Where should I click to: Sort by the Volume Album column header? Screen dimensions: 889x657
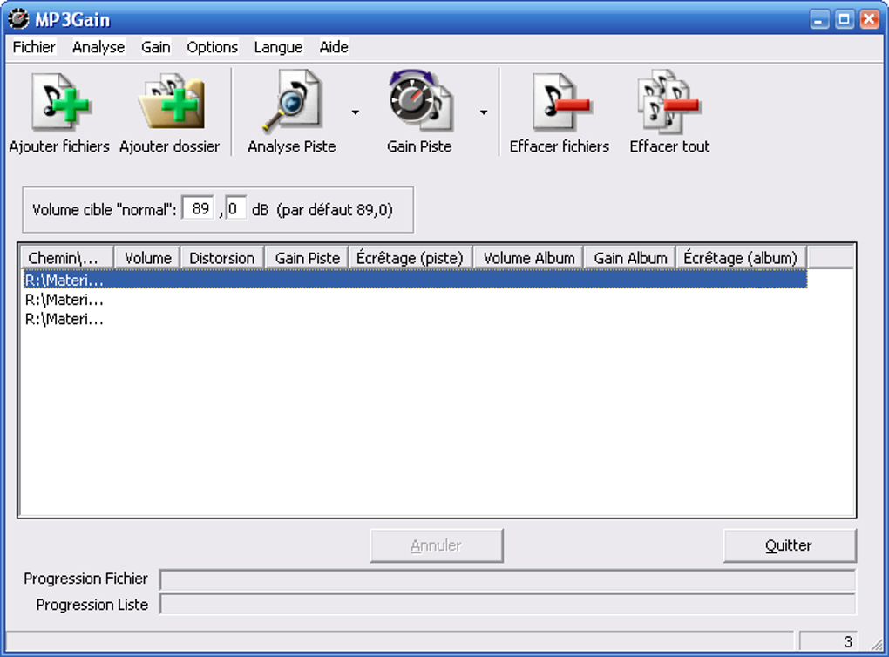pos(528,258)
